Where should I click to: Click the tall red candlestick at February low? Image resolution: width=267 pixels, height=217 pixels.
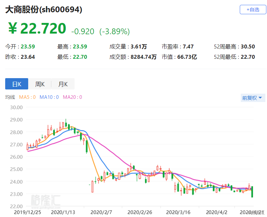tap(92, 186)
